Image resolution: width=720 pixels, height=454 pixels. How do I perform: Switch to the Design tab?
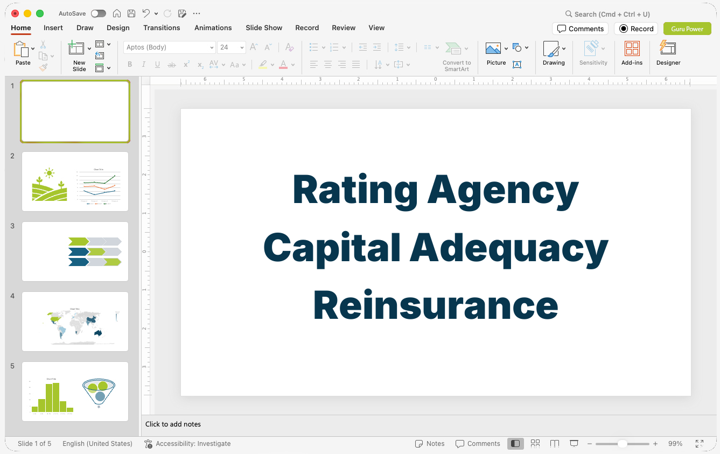pos(118,27)
